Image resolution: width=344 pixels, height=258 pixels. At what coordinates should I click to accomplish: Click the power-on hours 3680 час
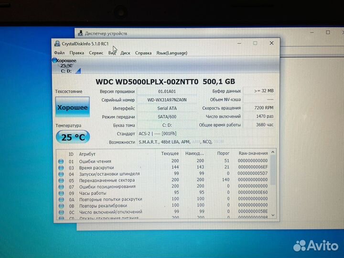point(259,125)
